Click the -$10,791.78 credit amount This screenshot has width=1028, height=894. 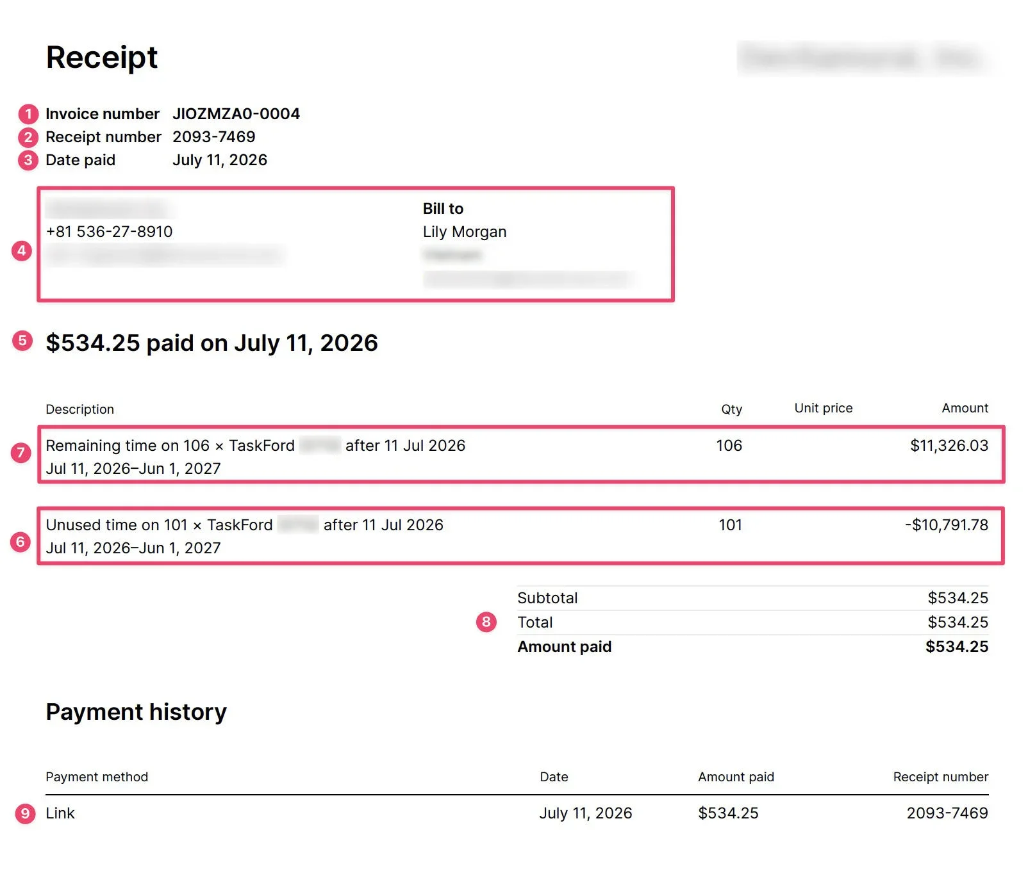(x=947, y=525)
